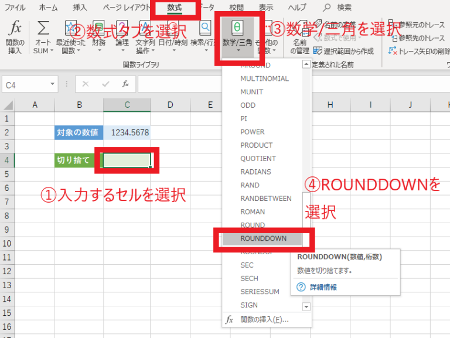This screenshot has width=450, height=338.
Task: Click 参照元のトレース
Action: coord(417,25)
